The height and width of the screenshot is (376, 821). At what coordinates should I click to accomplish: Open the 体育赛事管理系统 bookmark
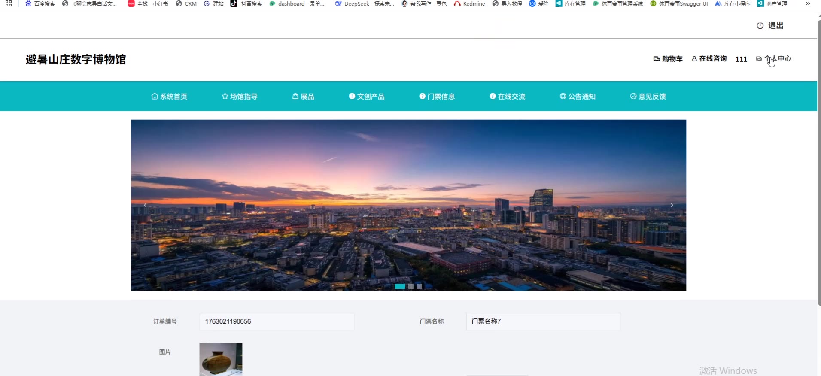[618, 3]
